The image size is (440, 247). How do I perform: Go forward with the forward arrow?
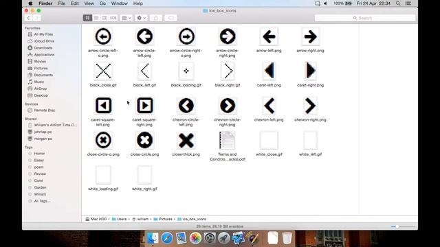coord(36,18)
